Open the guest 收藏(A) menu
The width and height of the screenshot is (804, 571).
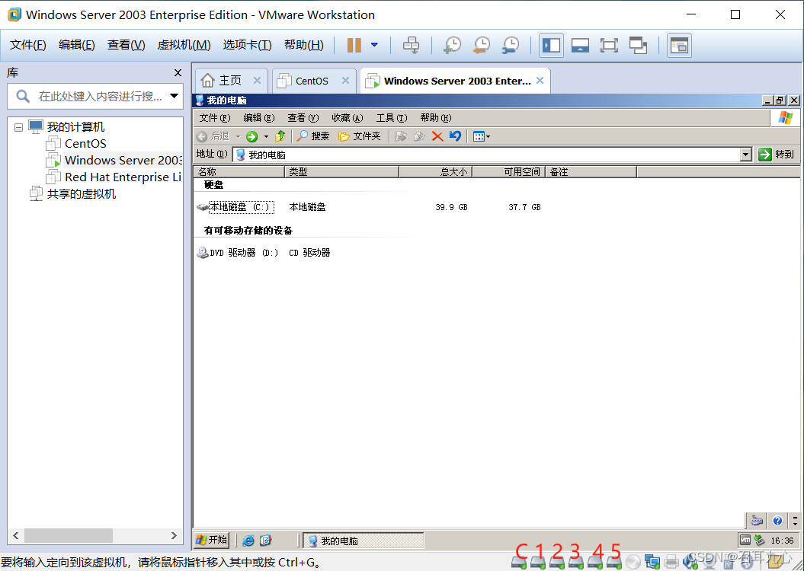tap(348, 118)
